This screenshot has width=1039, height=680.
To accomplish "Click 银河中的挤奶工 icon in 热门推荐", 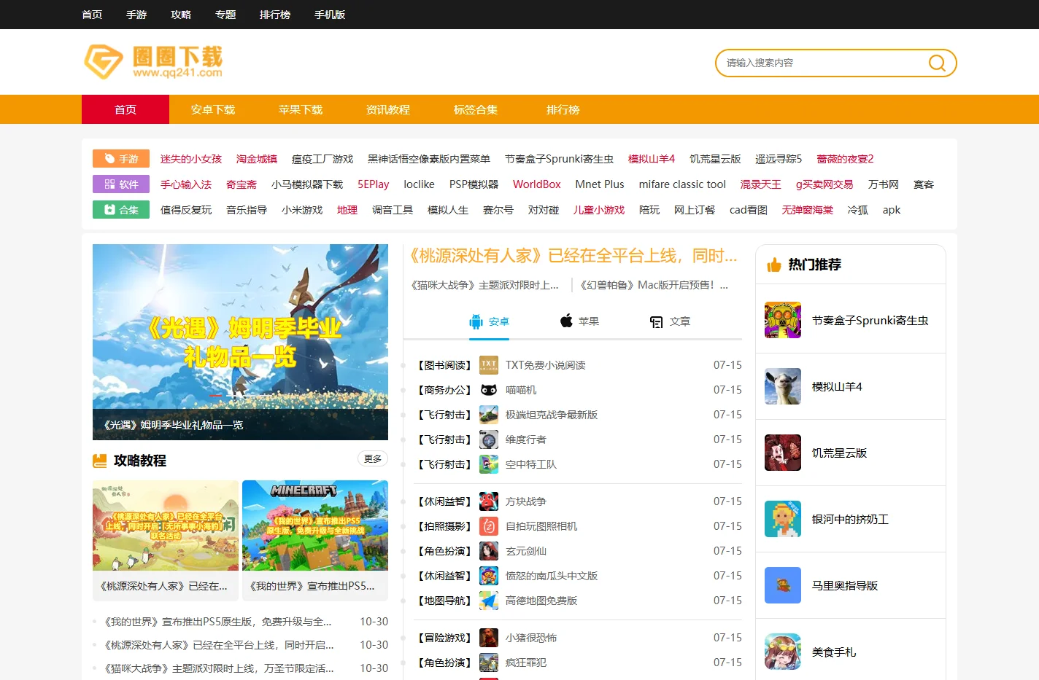I will tap(783, 519).
